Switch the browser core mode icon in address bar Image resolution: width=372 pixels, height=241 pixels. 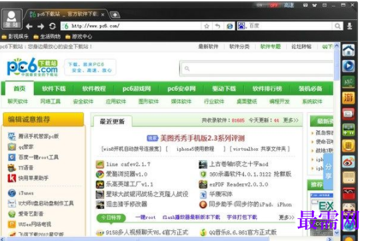[x=229, y=26]
